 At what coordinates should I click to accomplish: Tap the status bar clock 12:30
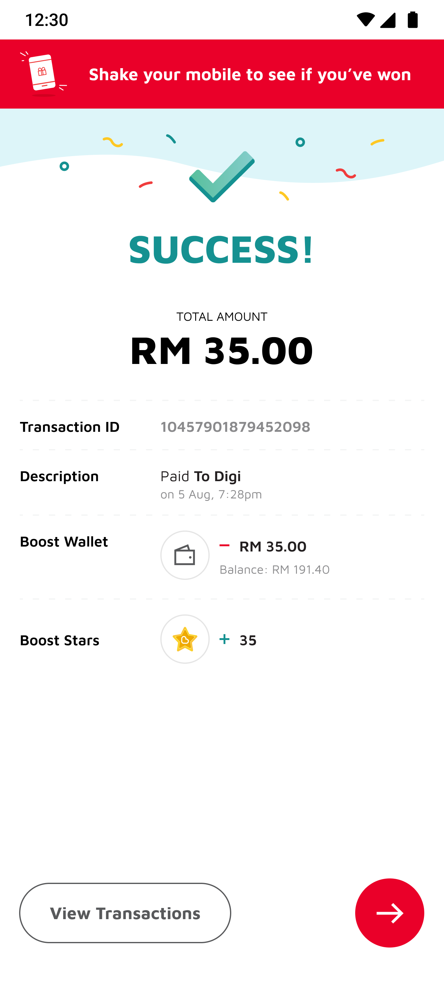(46, 19)
